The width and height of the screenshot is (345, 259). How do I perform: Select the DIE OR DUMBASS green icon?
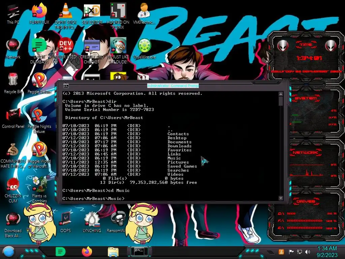click(x=39, y=51)
